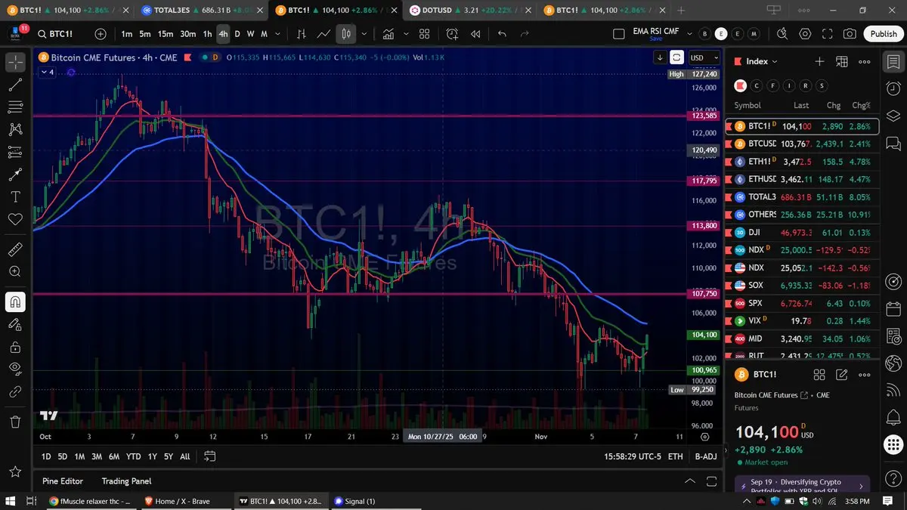The height and width of the screenshot is (510, 907).
Task: Toggle the auto-fit scale button
Action: (676, 57)
